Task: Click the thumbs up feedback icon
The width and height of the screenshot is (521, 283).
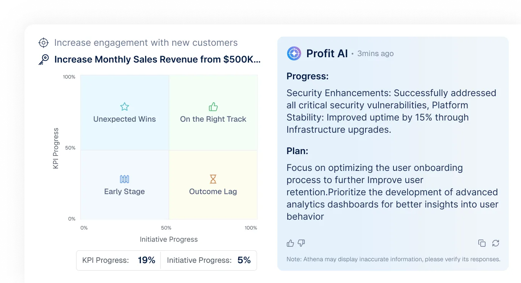Action: 290,243
